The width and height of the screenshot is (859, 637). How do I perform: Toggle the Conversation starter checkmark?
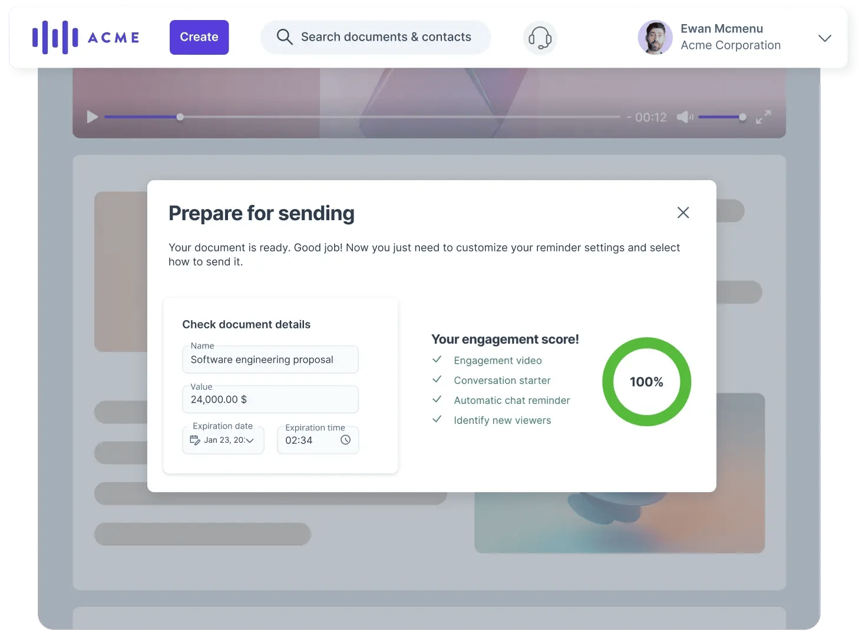437,379
